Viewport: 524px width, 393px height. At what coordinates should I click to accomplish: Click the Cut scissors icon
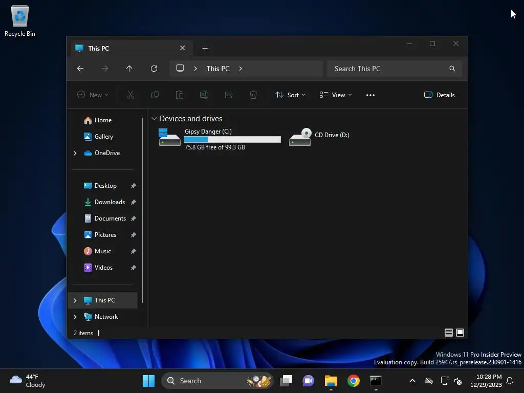point(130,95)
